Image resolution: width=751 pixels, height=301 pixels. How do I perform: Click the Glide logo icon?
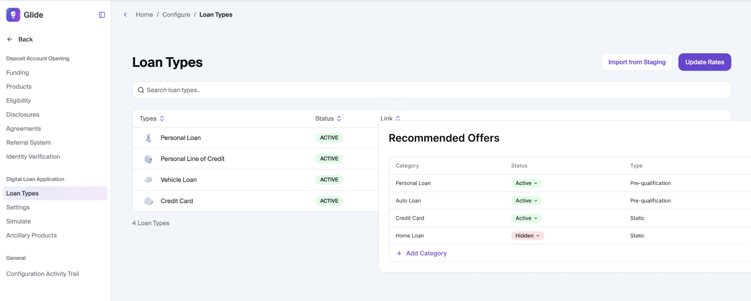(x=13, y=15)
